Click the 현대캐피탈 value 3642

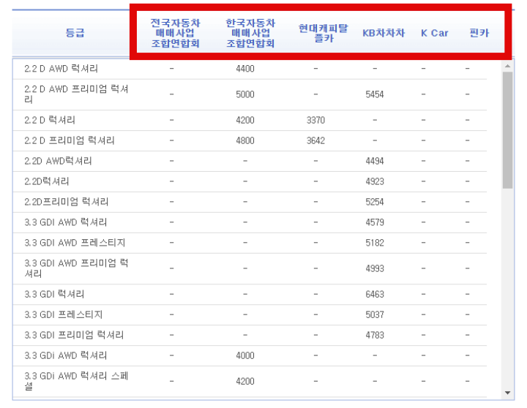tap(315, 140)
